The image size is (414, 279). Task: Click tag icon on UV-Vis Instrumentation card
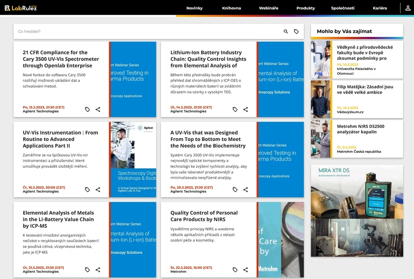coord(88,189)
